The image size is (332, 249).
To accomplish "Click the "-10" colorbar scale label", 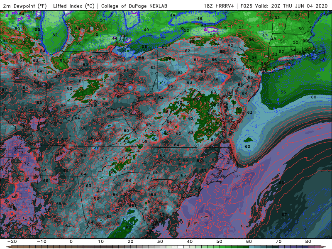I will point(41,242).
